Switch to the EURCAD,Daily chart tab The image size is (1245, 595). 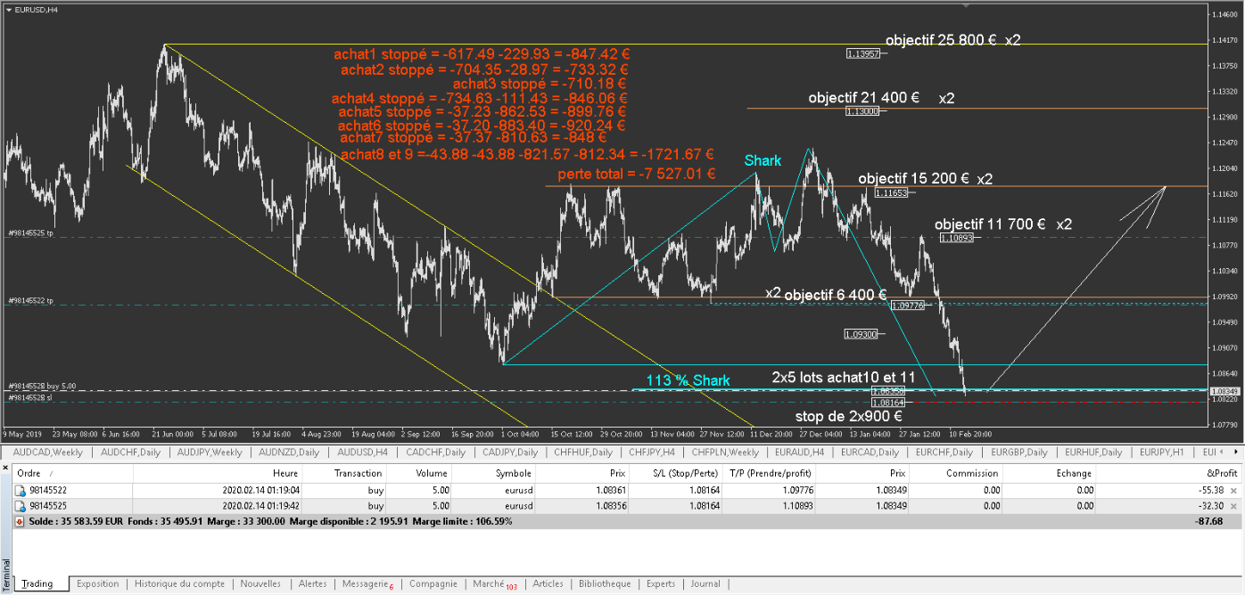870,452
